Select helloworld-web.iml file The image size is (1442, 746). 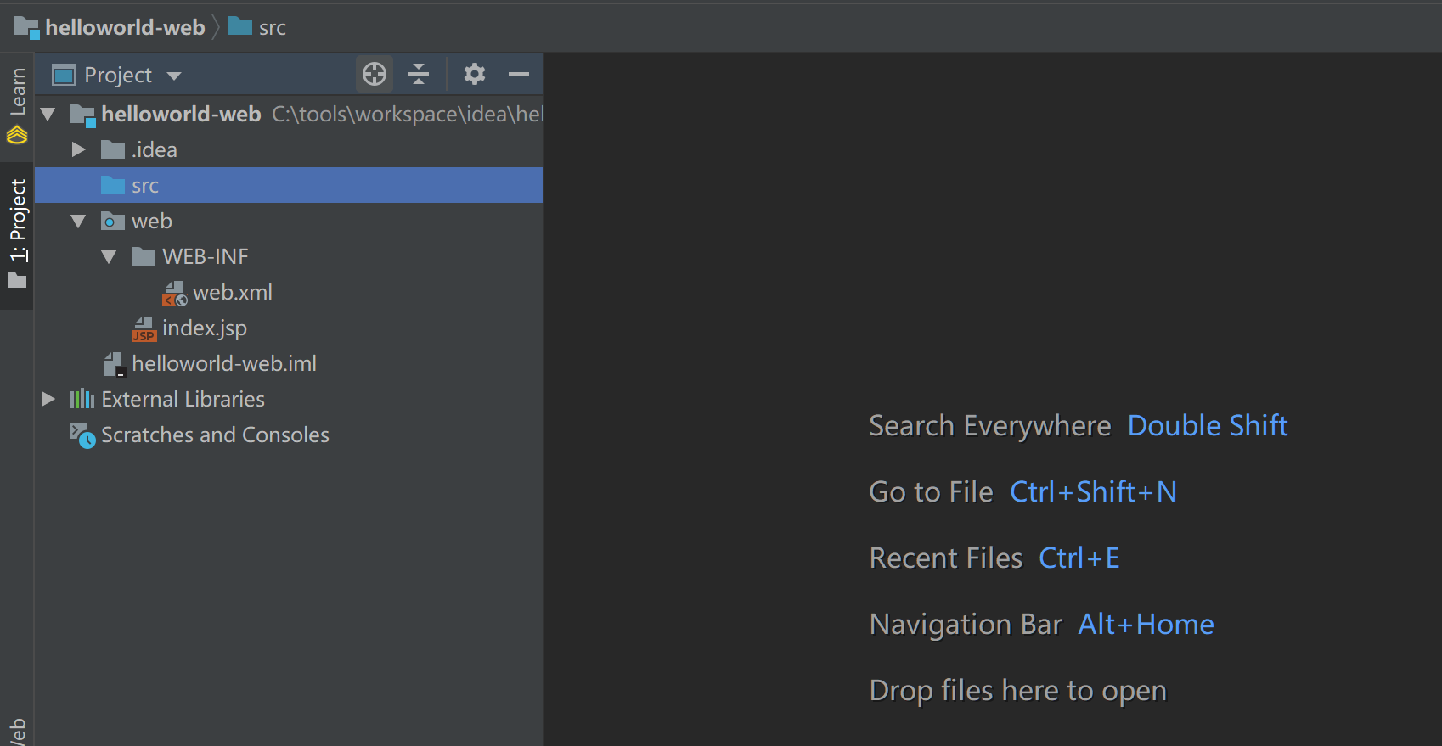224,363
